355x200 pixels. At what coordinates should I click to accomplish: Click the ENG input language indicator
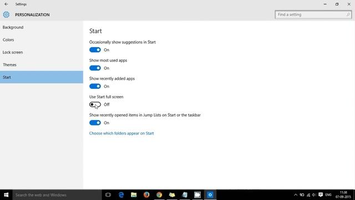coord(328,195)
